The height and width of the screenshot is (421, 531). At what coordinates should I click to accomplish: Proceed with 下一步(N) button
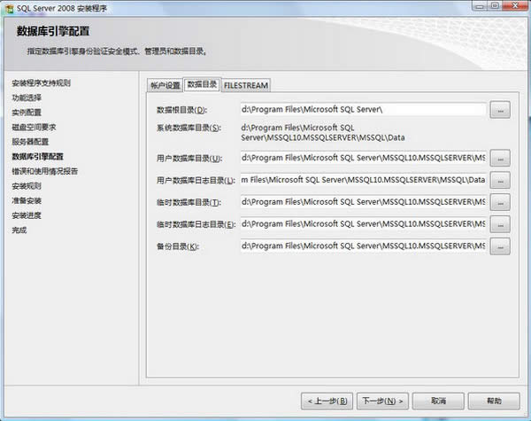click(x=382, y=401)
